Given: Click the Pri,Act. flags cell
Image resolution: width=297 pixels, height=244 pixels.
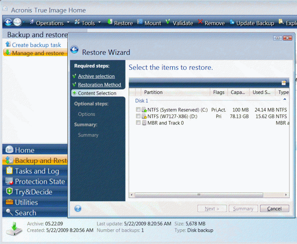Looking at the screenshot, I should (x=219, y=110).
